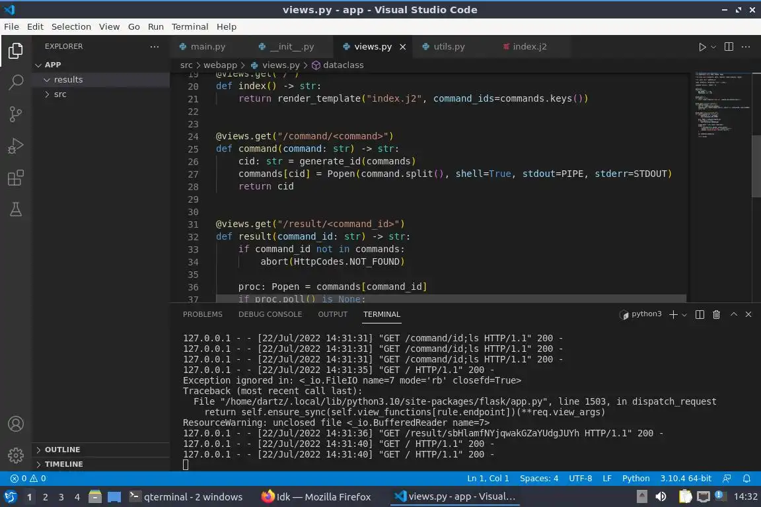
Task: Run Python file with play button
Action: [702, 47]
